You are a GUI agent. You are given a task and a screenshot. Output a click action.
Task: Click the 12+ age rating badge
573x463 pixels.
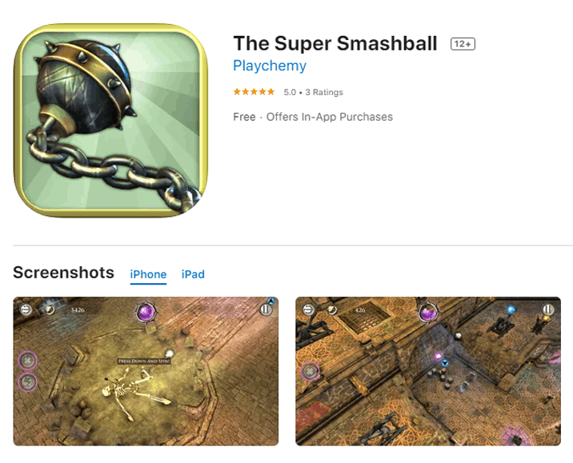coord(463,44)
